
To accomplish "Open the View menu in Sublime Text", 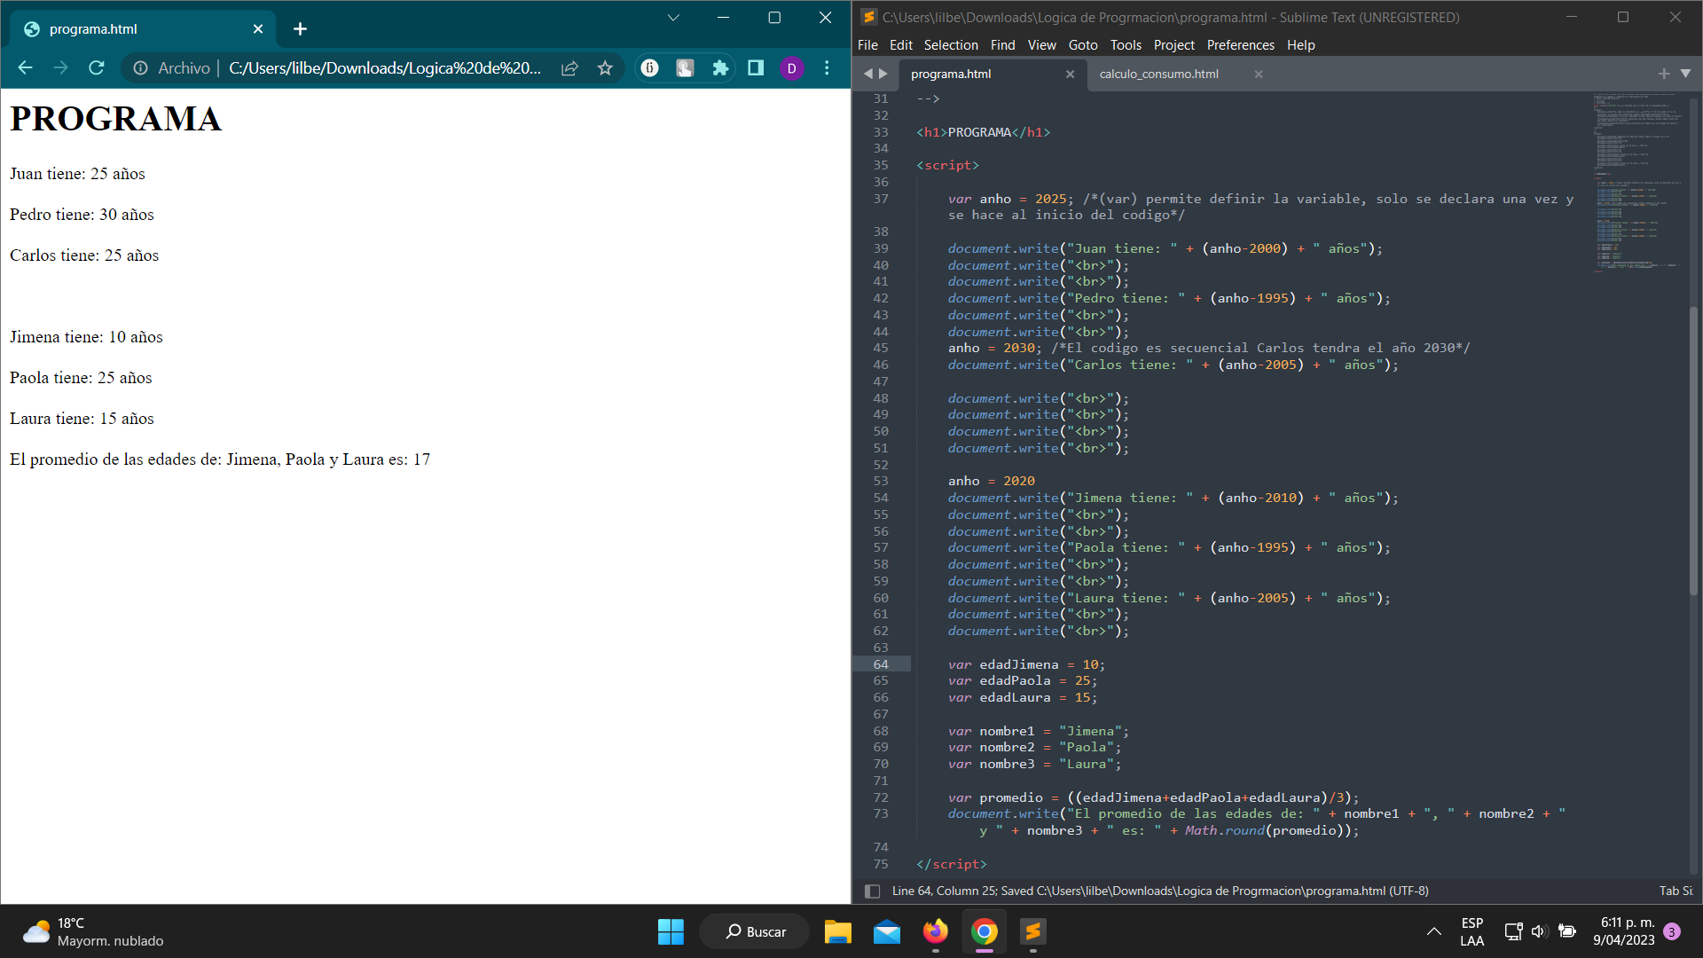I will [1041, 45].
